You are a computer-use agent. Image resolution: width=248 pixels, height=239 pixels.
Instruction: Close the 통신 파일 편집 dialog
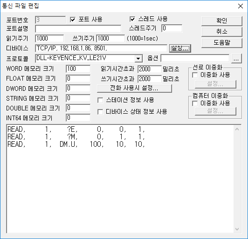click(x=241, y=6)
